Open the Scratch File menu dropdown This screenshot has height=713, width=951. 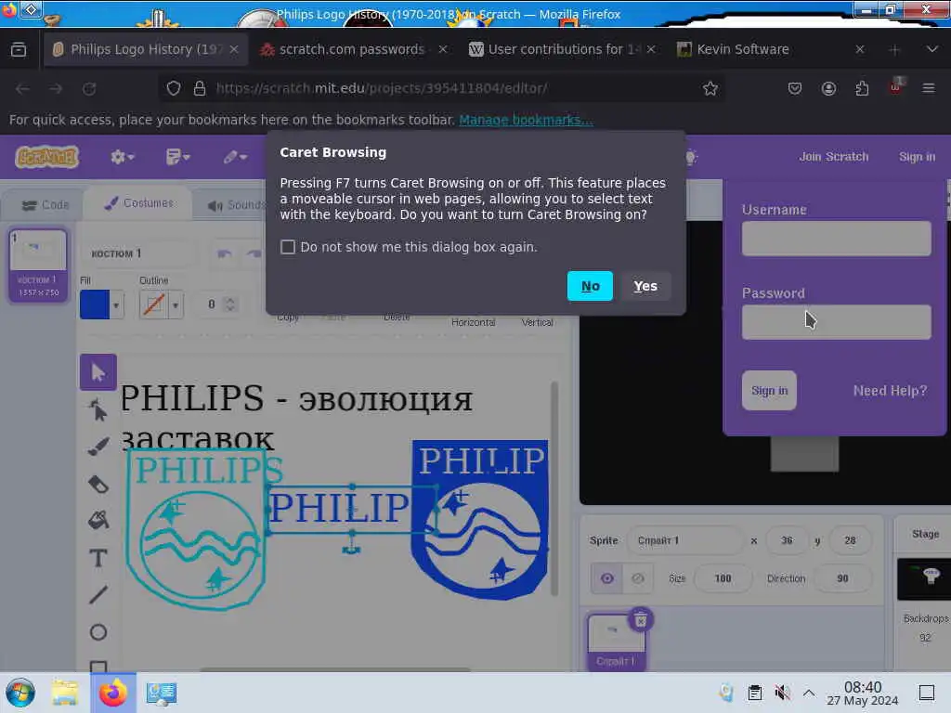177,157
